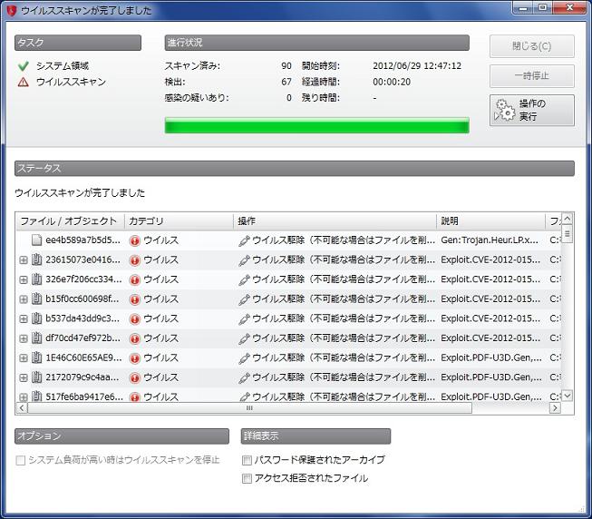Click the gears icon on 操作の実行 button
The height and width of the screenshot is (519, 592).
505,110
